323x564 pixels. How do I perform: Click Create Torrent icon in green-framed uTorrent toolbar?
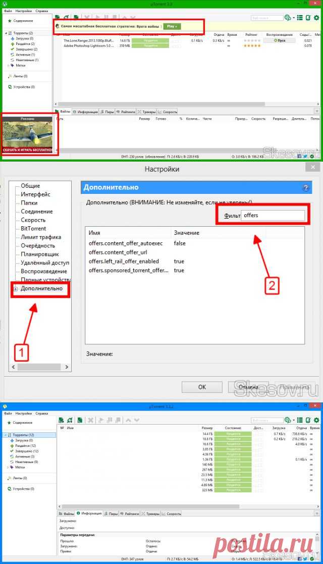click(76, 17)
